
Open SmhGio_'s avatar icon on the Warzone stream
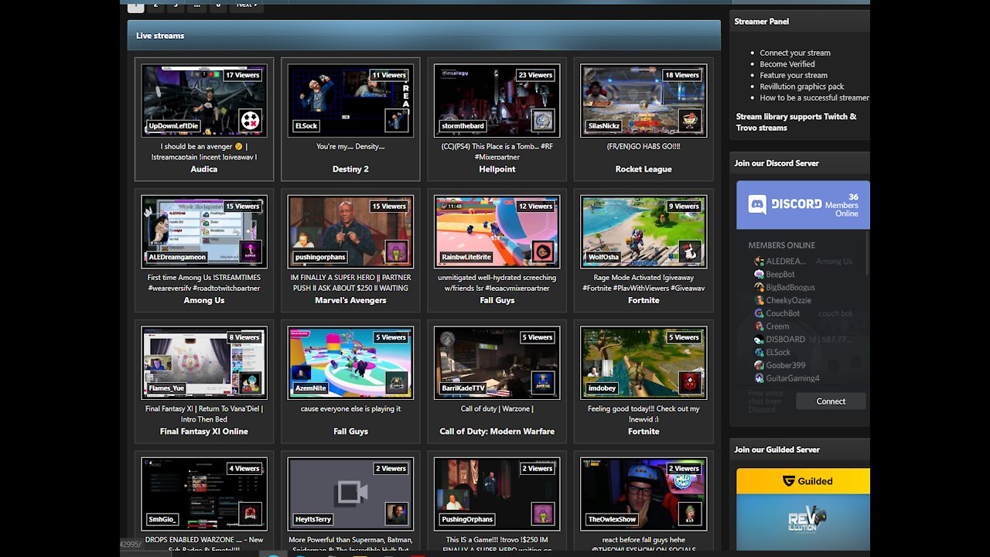(250, 514)
